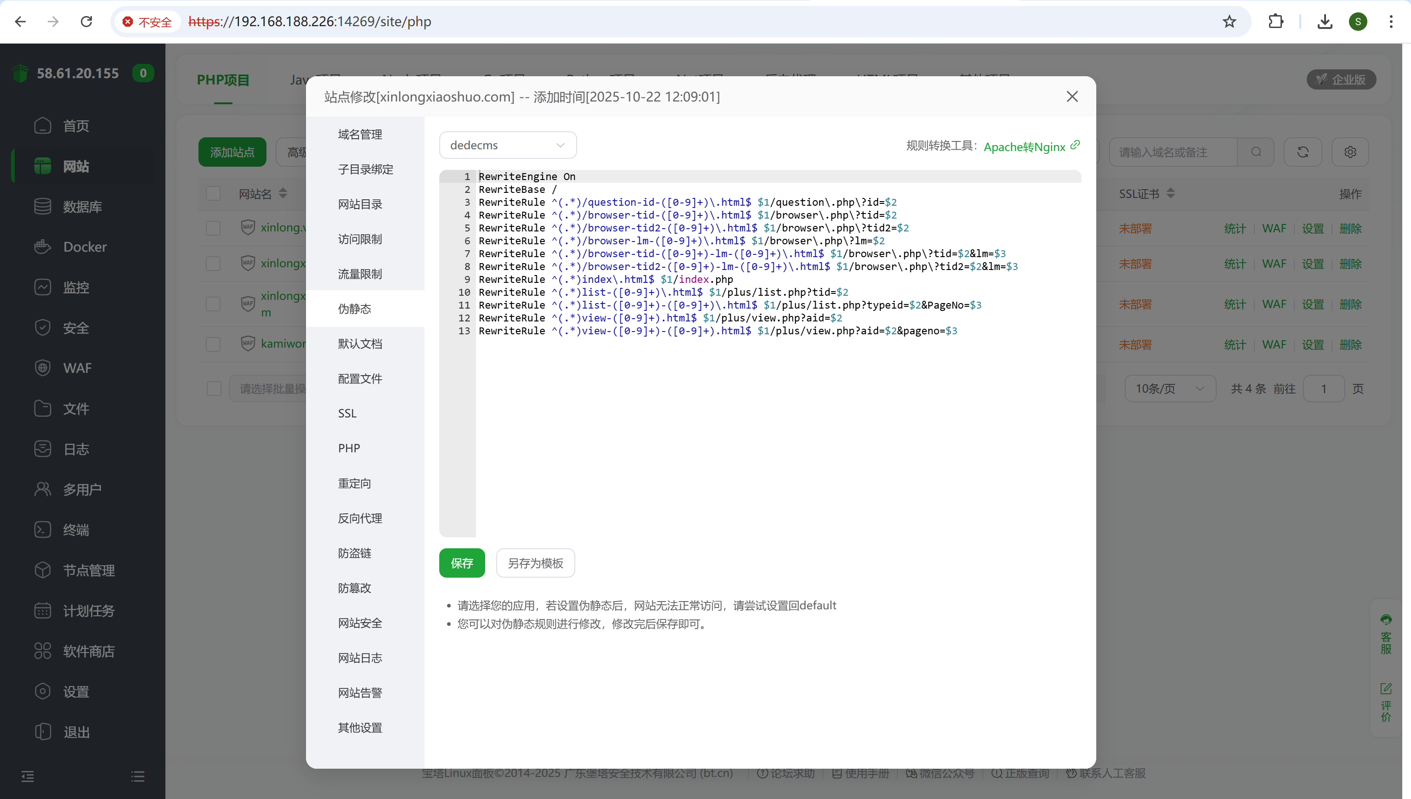The image size is (1411, 799).
Task: Click the Apache转Nginx external link icon
Action: click(x=1075, y=145)
